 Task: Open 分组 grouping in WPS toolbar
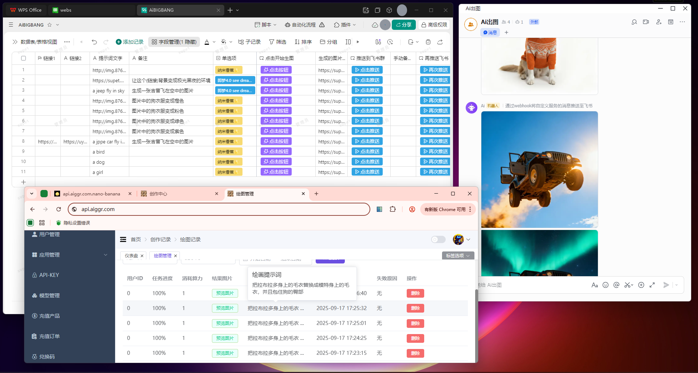(x=328, y=42)
